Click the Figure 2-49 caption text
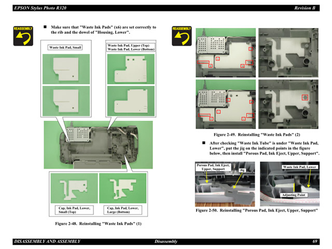Image resolution: width=332 pixels, height=249 pixels. pyautogui.click(x=257, y=134)
